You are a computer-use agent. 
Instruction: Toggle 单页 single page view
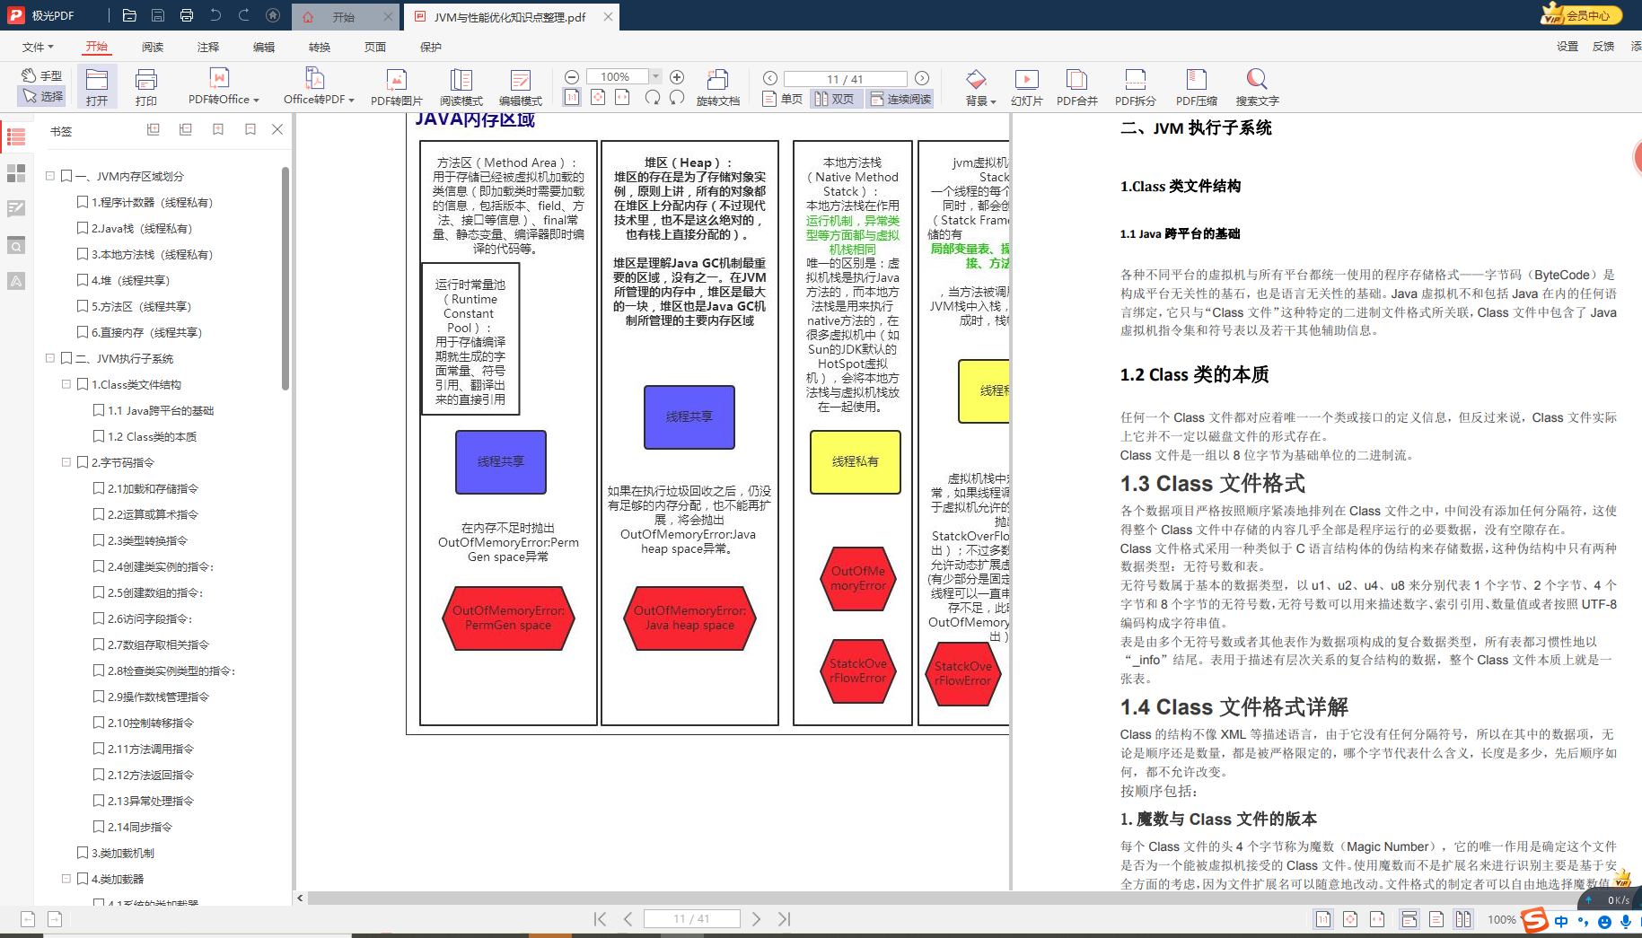(782, 99)
